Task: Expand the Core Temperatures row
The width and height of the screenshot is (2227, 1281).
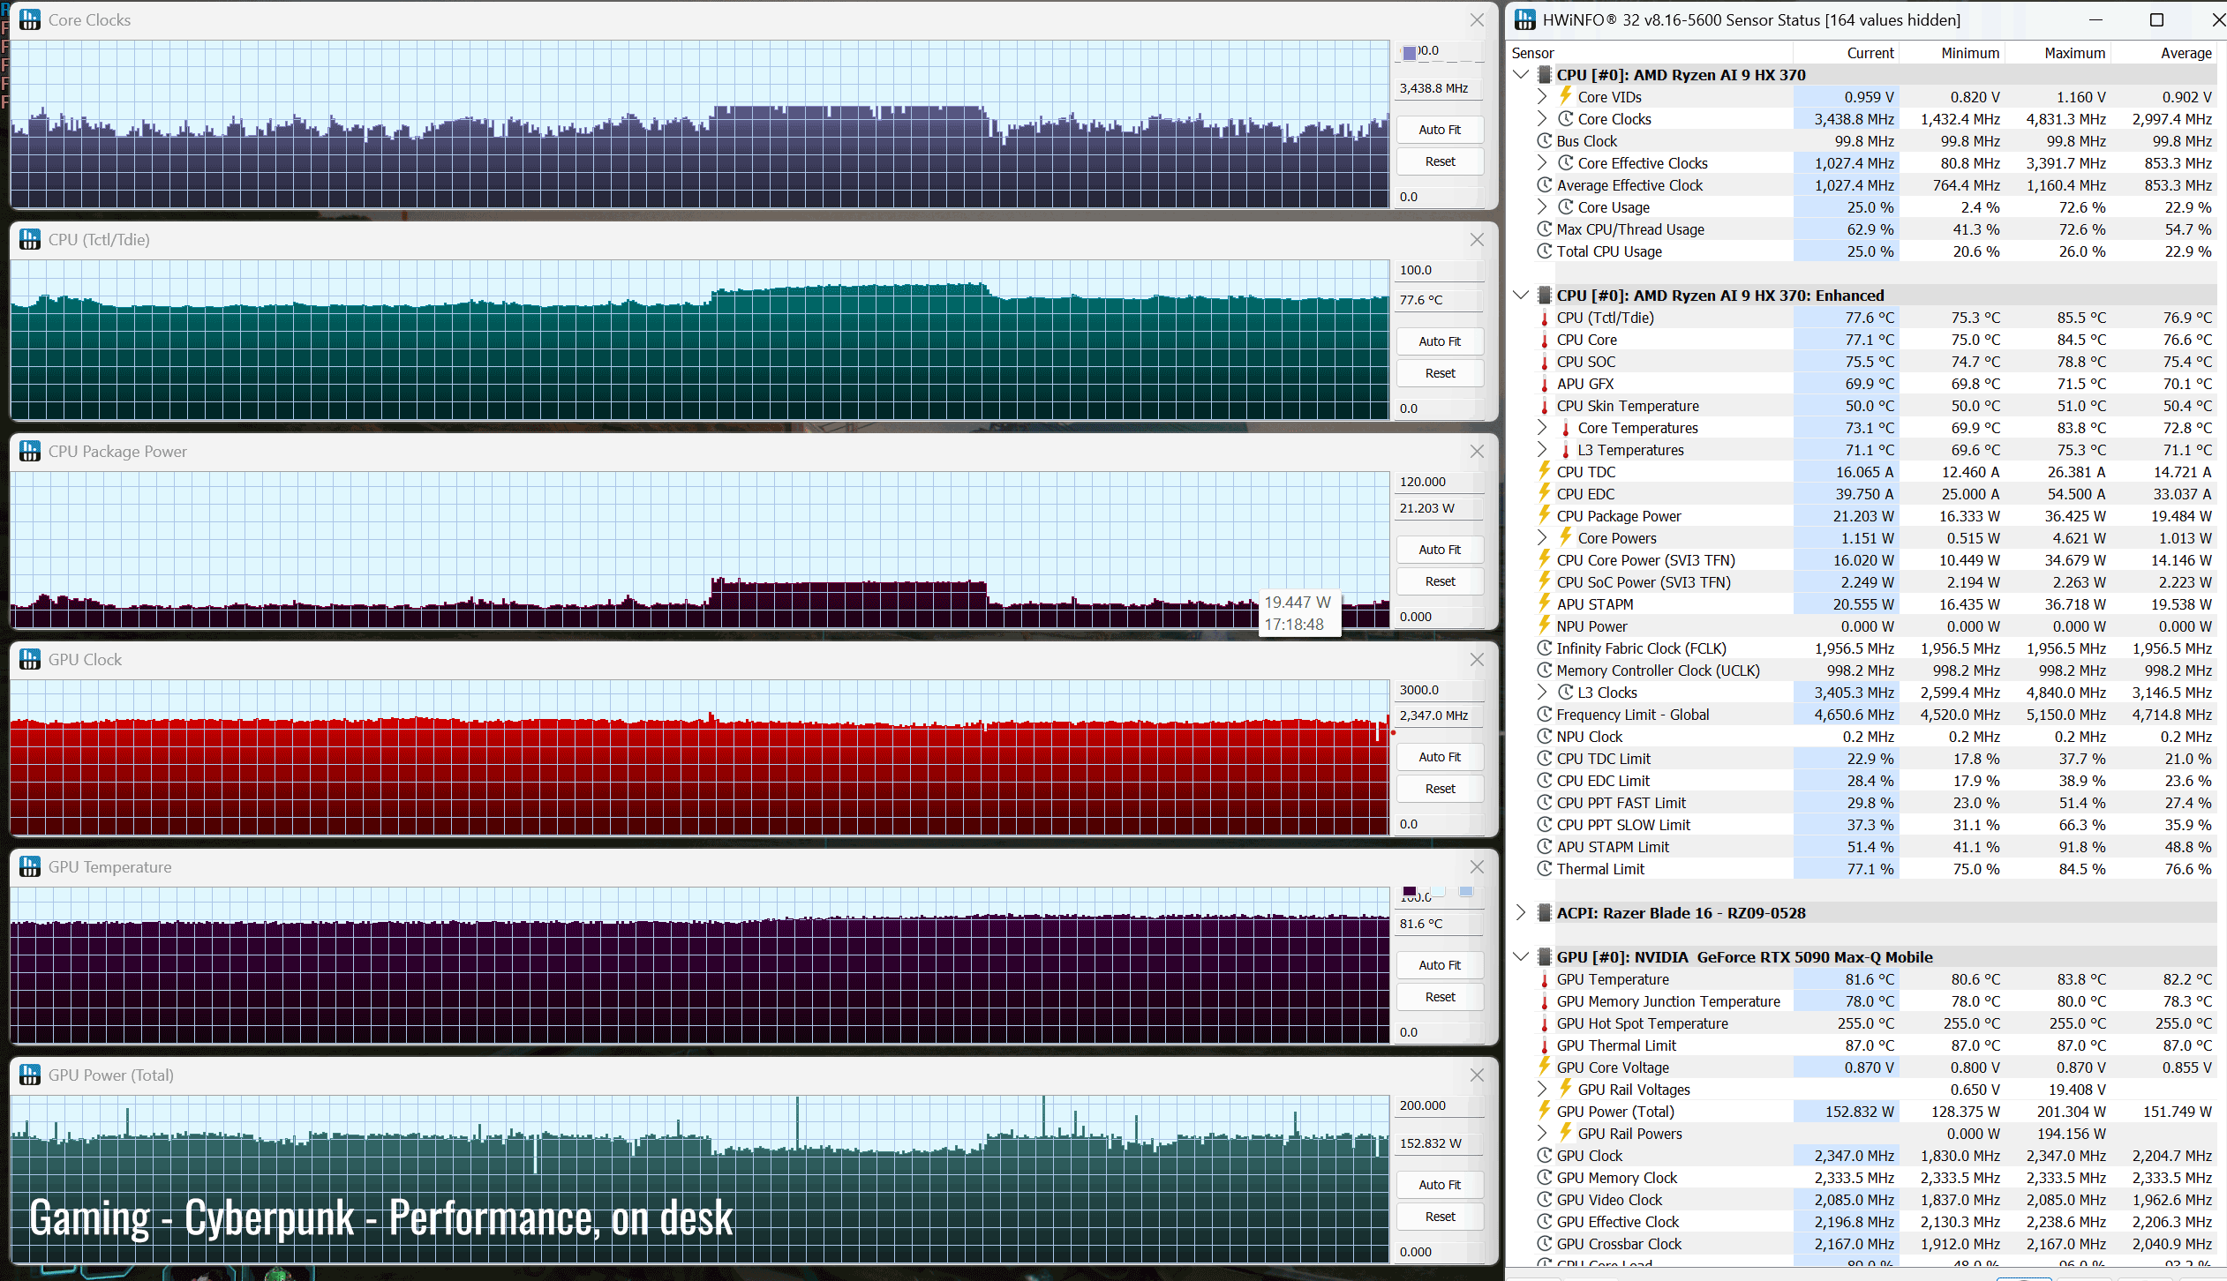Action: 1542,427
